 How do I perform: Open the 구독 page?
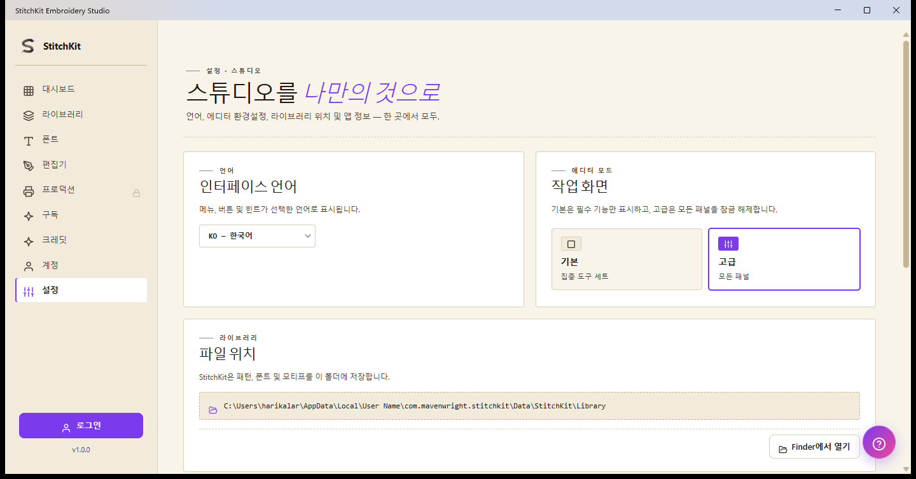(81, 216)
